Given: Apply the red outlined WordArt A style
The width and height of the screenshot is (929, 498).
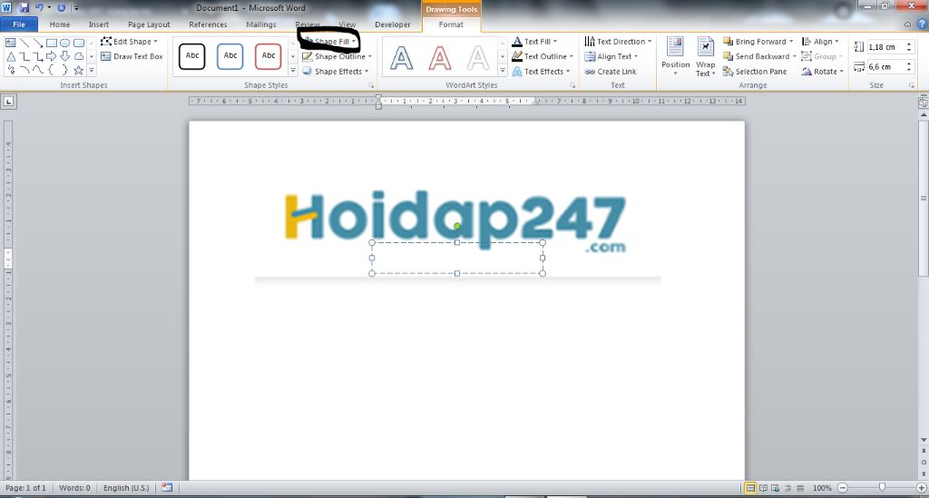Looking at the screenshot, I should click(x=440, y=58).
